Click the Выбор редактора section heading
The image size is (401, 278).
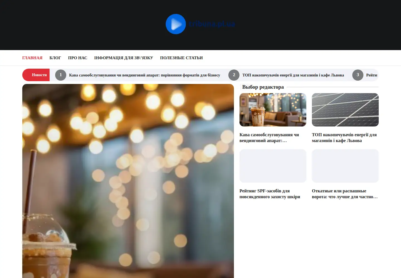(x=263, y=87)
